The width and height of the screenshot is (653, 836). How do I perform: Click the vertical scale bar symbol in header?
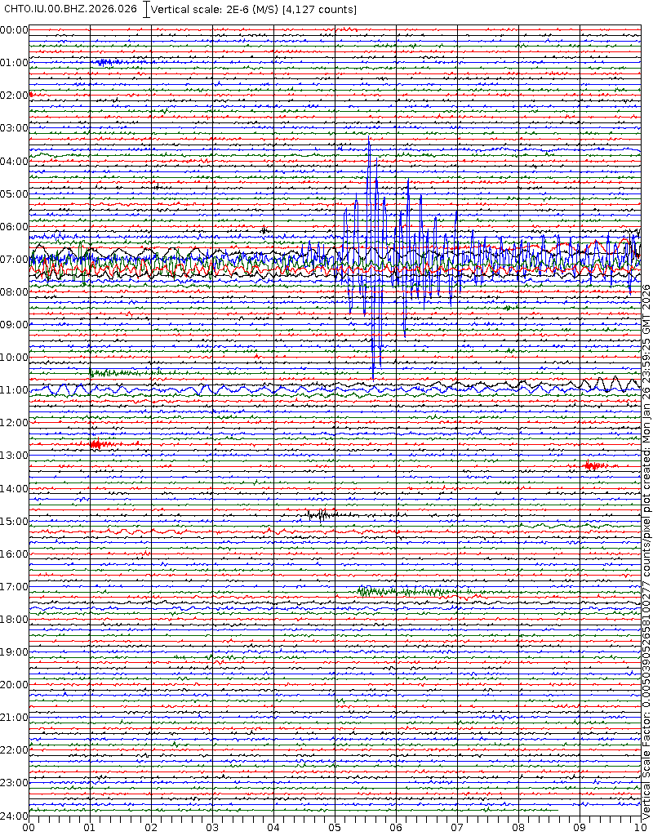146,9
